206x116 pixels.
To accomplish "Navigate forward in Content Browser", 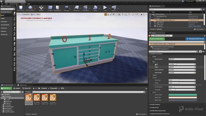I will (x=36, y=88).
